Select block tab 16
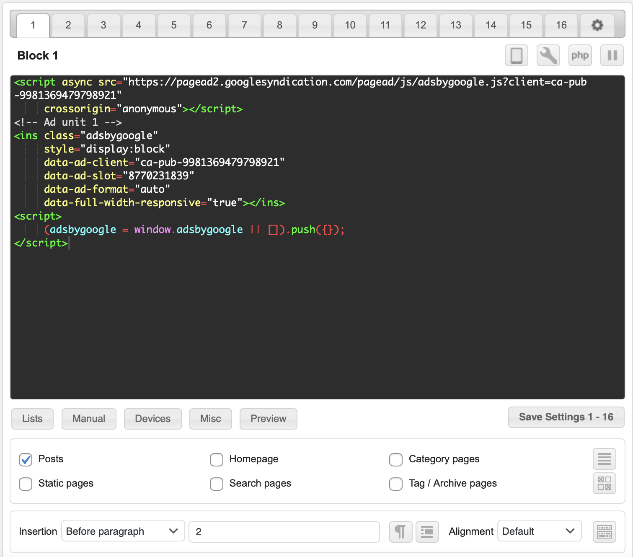Viewport: 633px width, 557px height. click(x=561, y=25)
